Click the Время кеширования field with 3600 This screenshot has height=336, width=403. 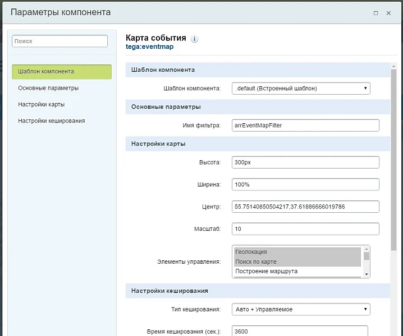click(x=300, y=331)
